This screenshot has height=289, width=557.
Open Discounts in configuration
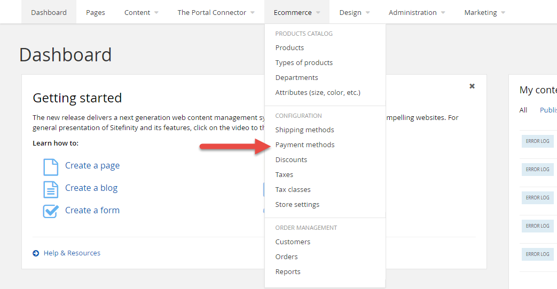point(291,159)
